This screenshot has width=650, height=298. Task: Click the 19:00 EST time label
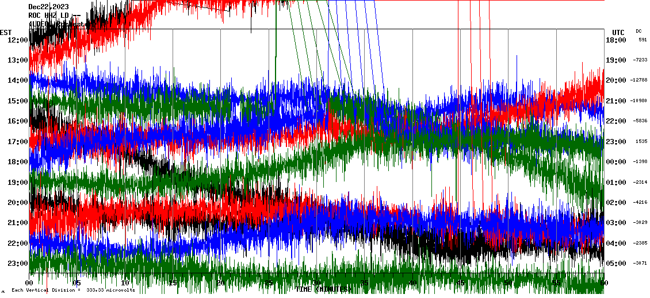coord(18,183)
